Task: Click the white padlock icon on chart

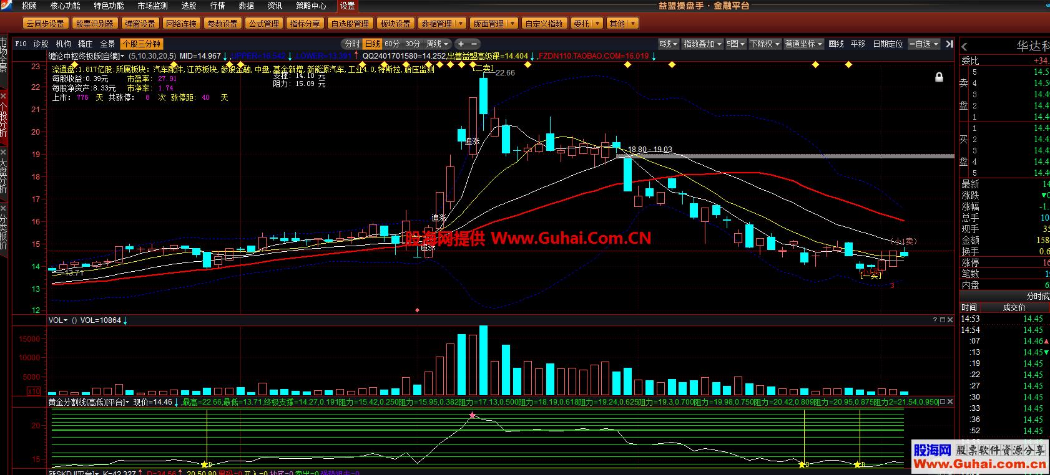Action: click(x=939, y=77)
